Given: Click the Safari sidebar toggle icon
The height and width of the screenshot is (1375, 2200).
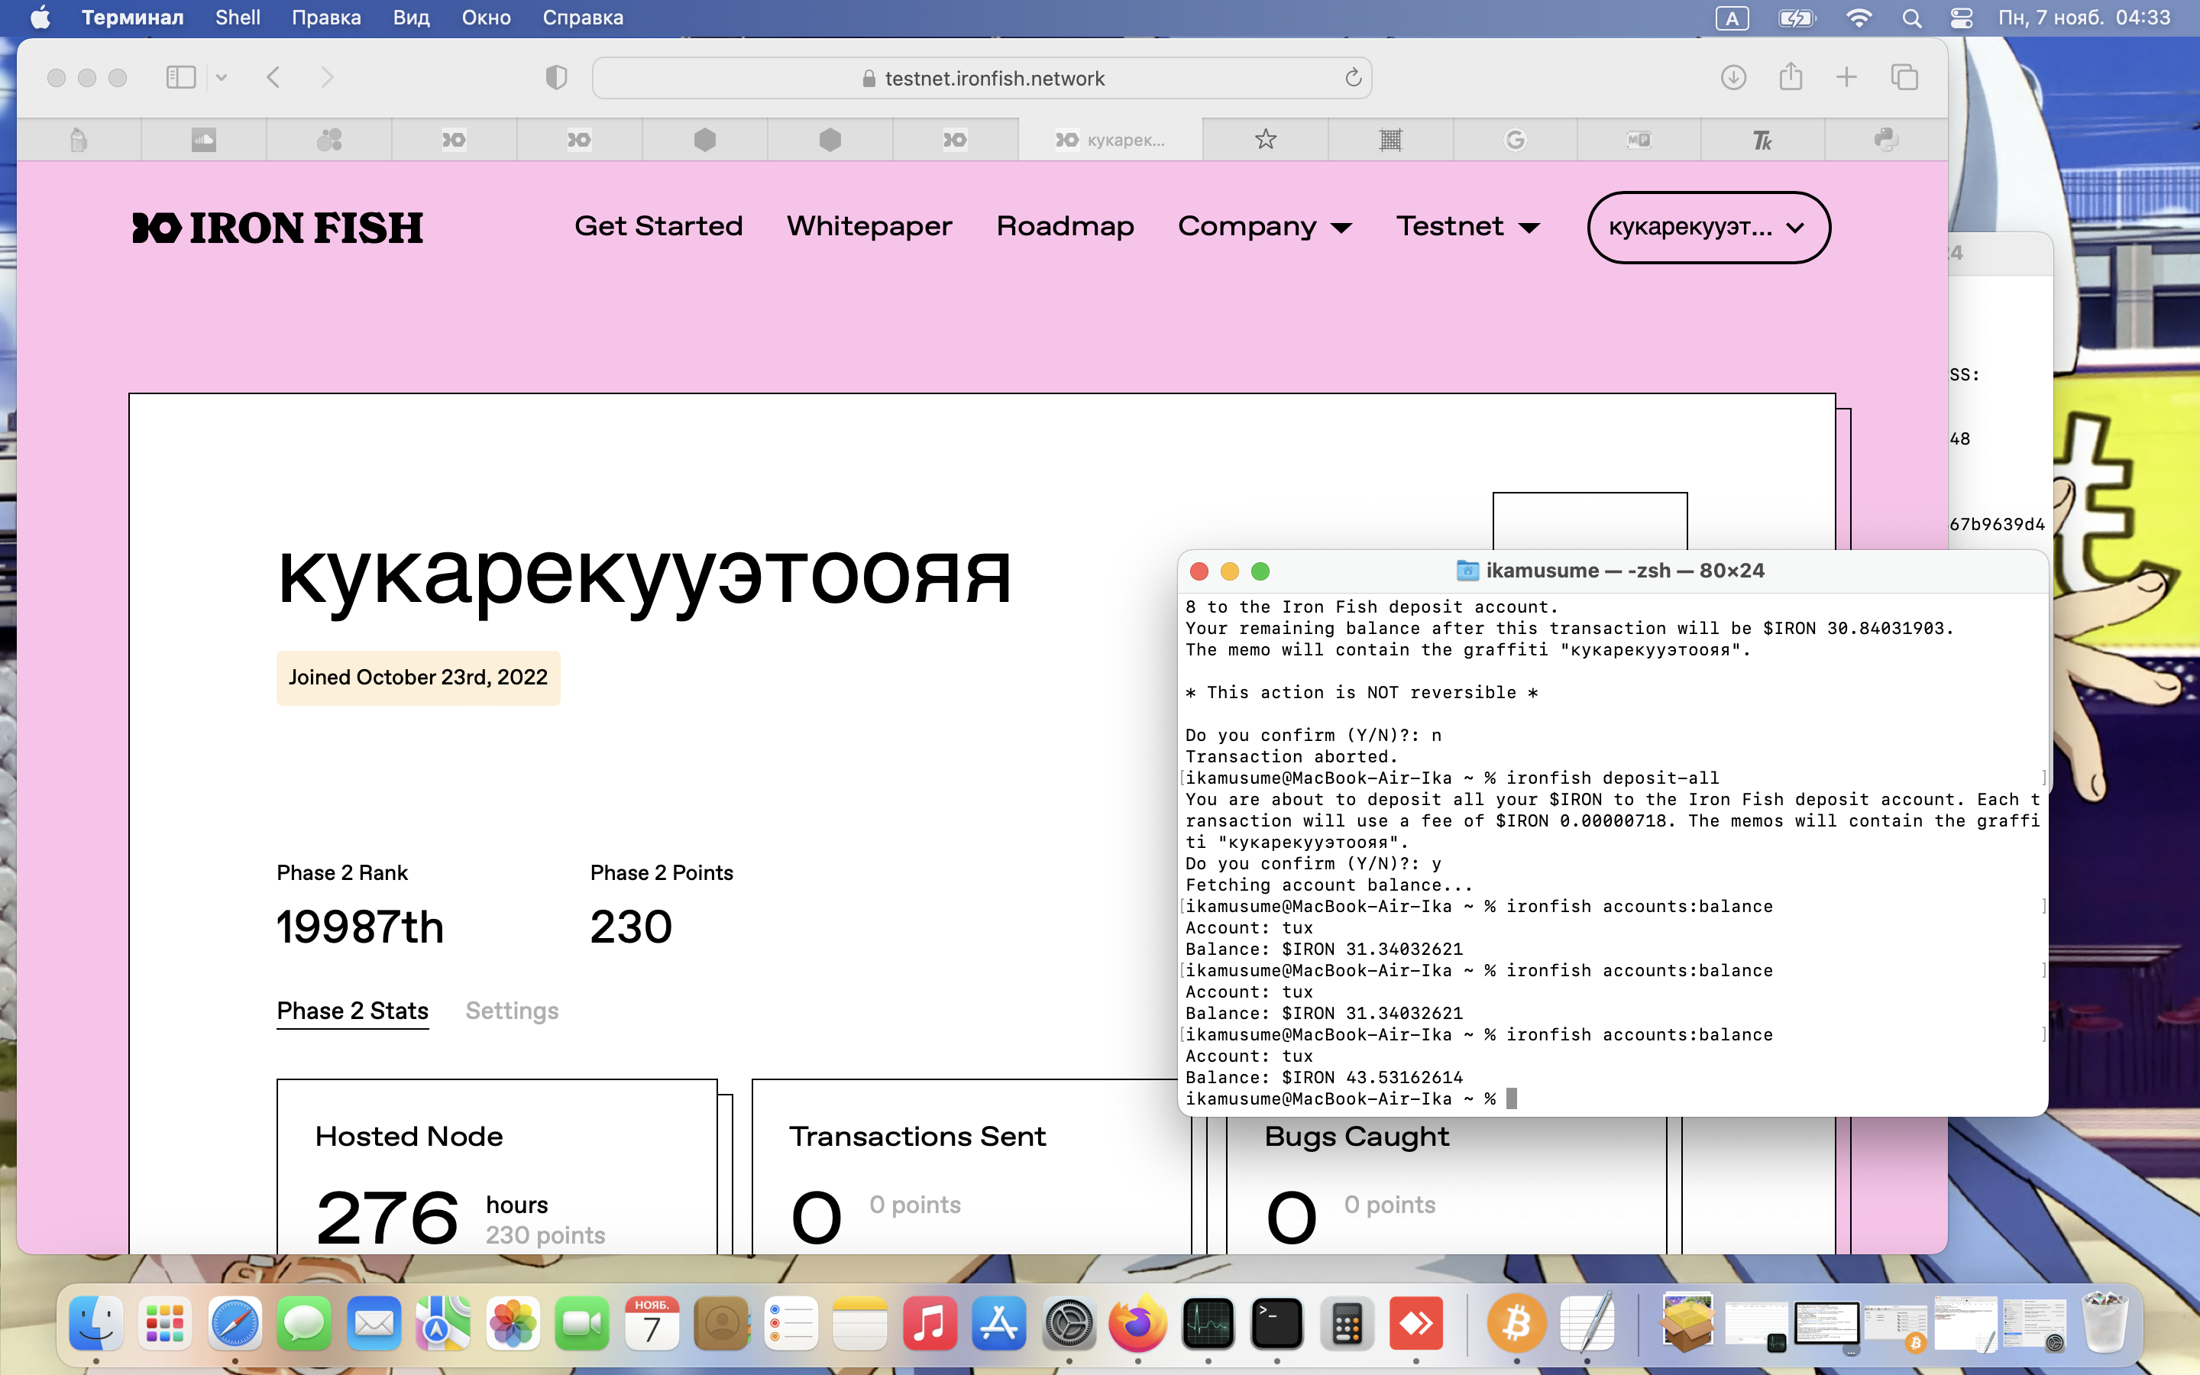Looking at the screenshot, I should pos(181,77).
